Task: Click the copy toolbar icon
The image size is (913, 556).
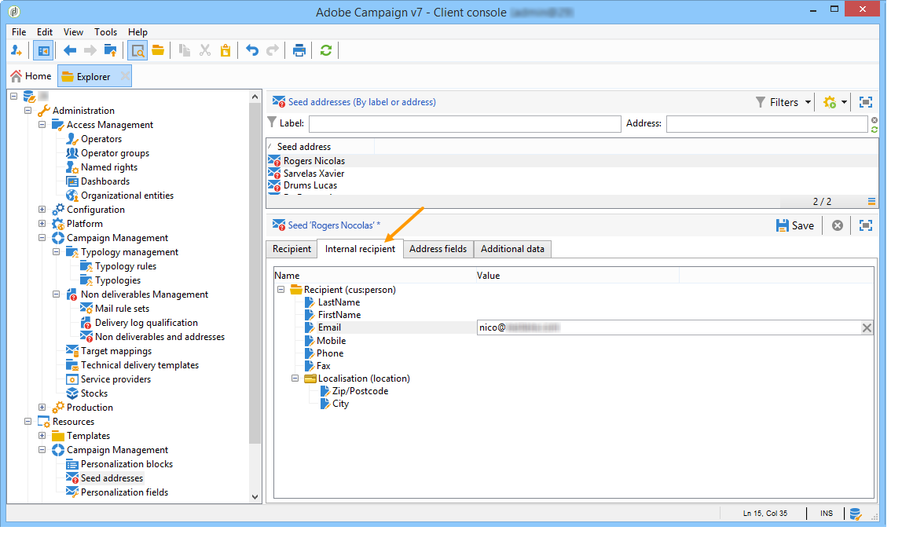Action: [185, 50]
